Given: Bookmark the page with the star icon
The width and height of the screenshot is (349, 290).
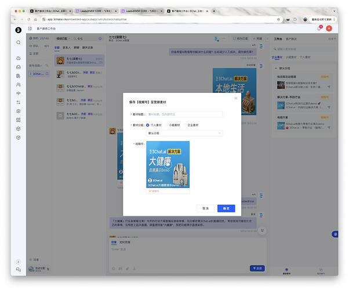Looking at the screenshot, I should coord(278,19).
